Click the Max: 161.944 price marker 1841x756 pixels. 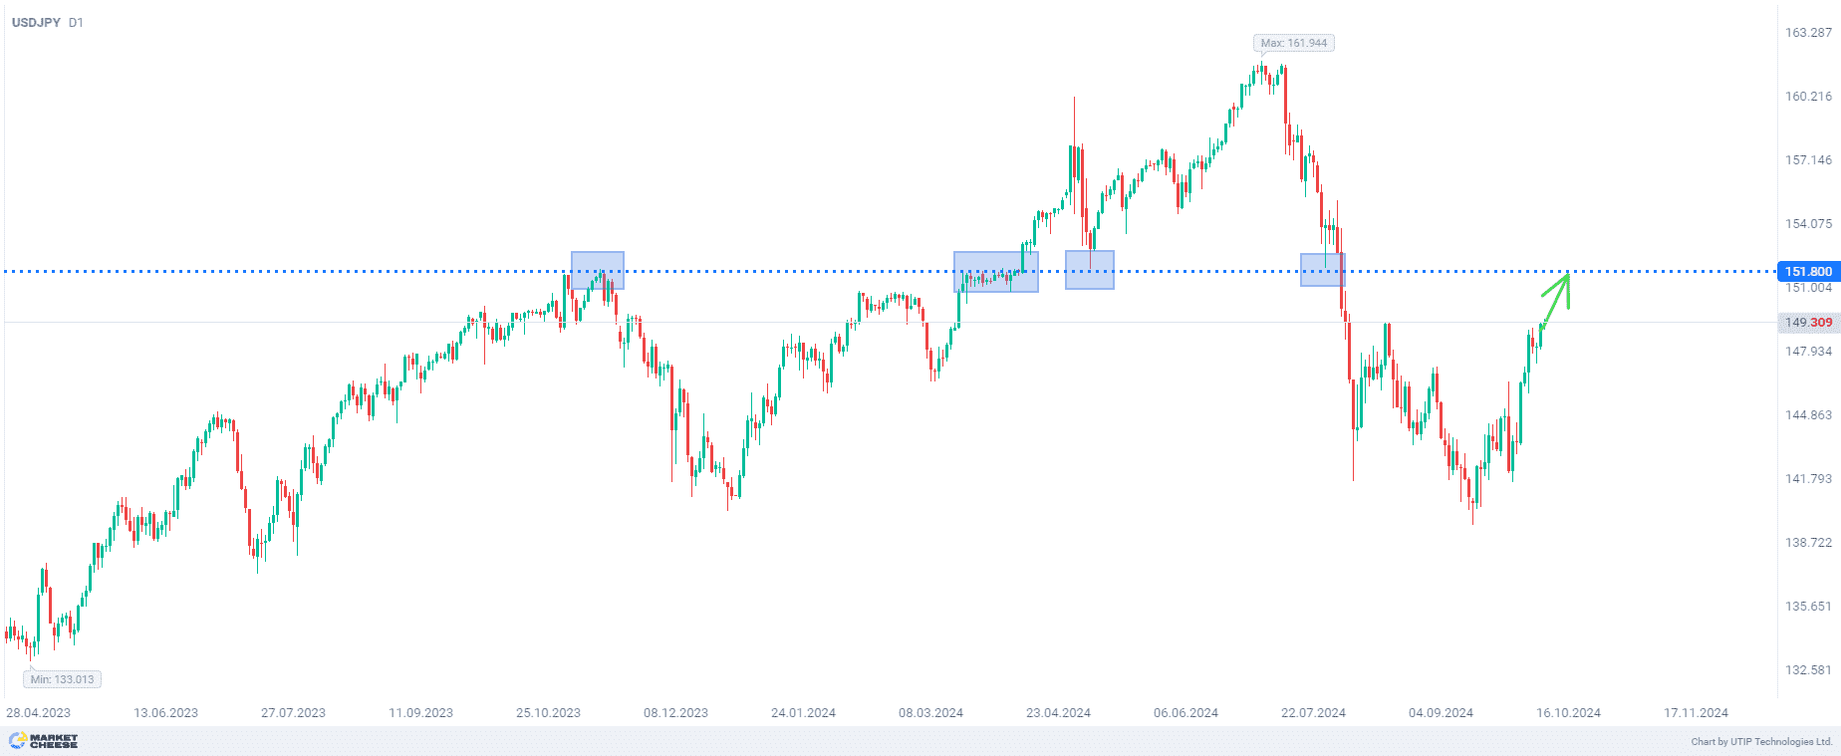click(1293, 43)
